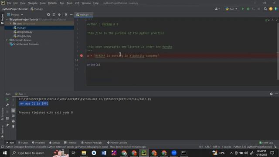This screenshot has height=157, width=279.
Task: Toggle the Structure side tool window
Action: pos(2,114)
